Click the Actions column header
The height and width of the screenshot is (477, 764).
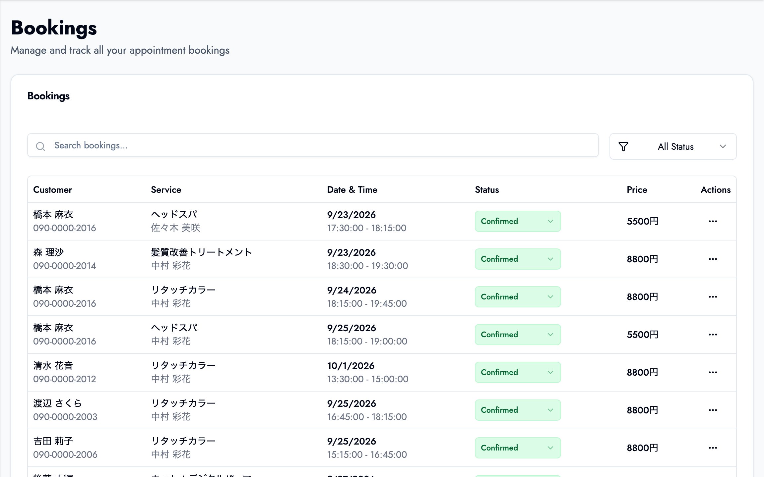point(716,190)
